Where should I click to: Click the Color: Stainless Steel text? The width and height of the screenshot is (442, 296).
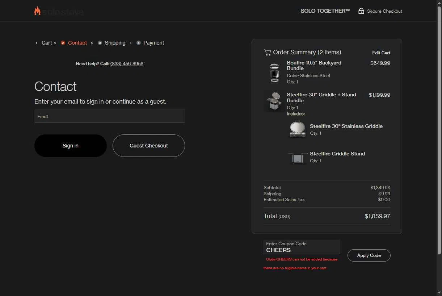click(308, 76)
